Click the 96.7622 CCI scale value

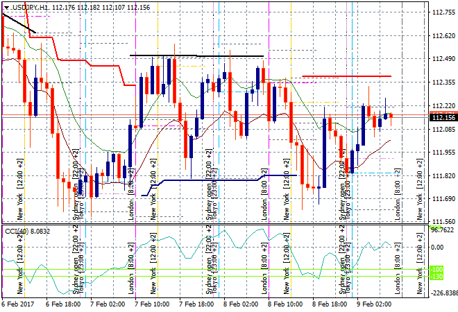[x=443, y=230]
